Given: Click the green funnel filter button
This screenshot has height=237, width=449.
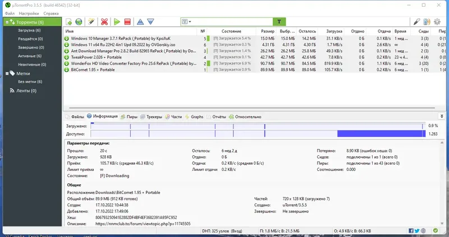Looking at the screenshot, I should pyautogui.click(x=279, y=22).
